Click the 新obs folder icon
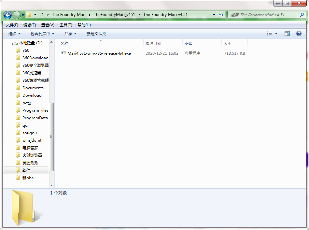309x230 pixels. pyautogui.click(x=18, y=178)
